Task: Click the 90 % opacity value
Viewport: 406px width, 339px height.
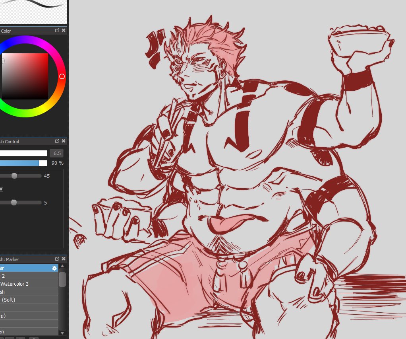Action: click(57, 163)
